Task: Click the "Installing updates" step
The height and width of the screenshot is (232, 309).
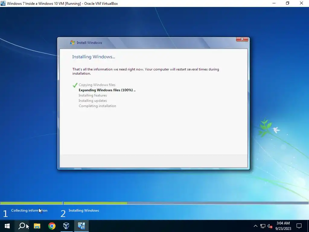Action: [x=93, y=101]
